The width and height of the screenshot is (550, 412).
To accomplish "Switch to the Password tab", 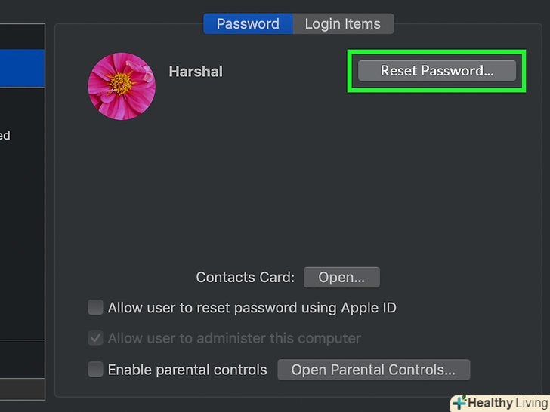I will [248, 24].
